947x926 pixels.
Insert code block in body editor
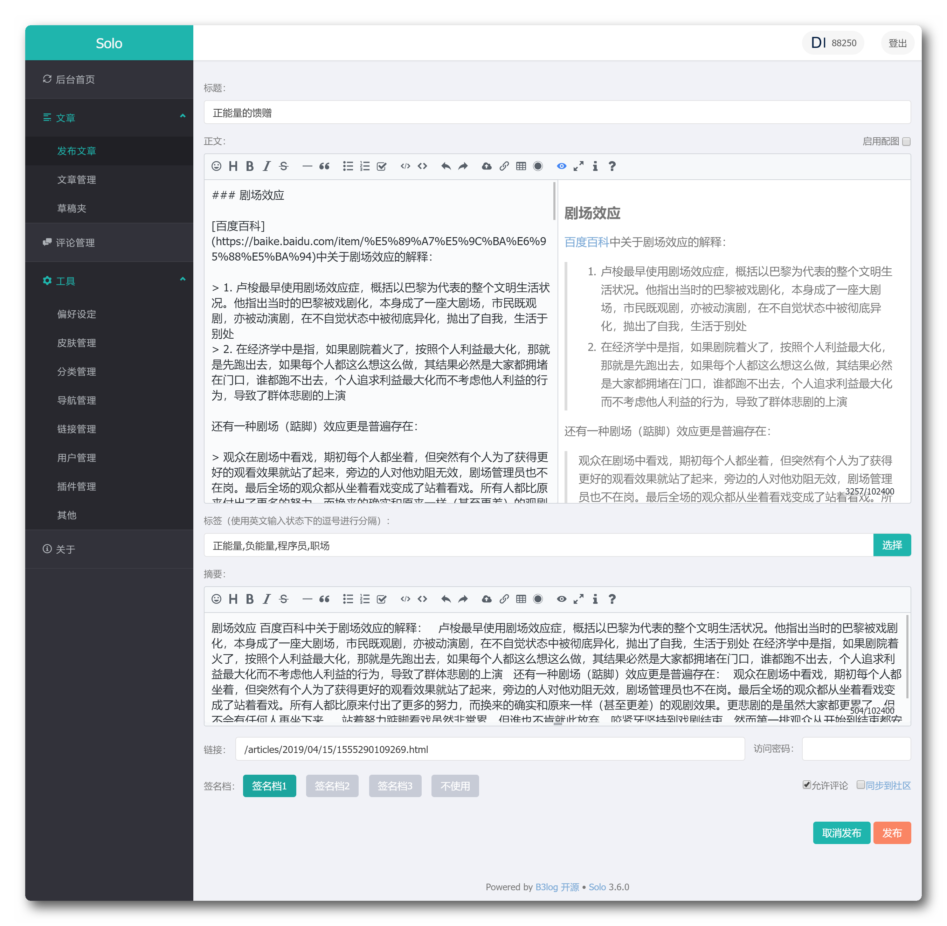point(405,166)
